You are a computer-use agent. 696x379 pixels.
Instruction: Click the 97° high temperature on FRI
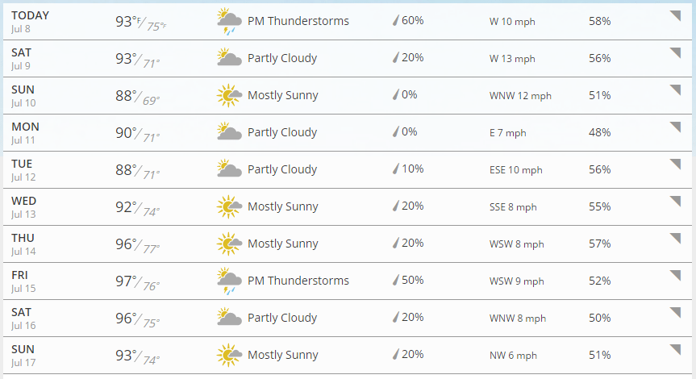(x=124, y=281)
